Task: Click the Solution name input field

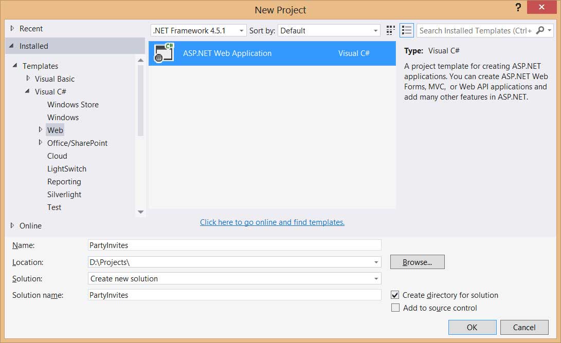Action: click(234, 295)
